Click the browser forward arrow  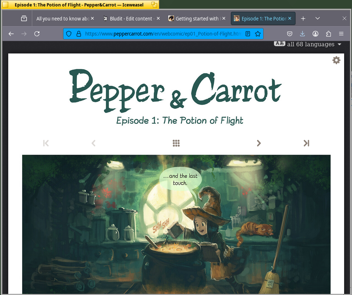(x=24, y=34)
